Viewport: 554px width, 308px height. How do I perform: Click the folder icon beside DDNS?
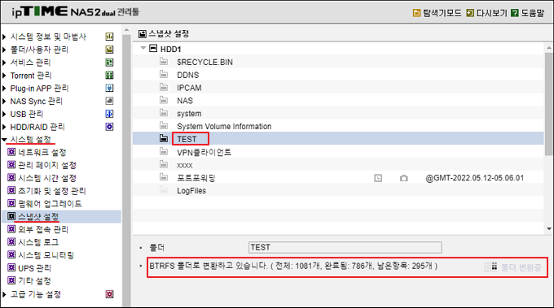coord(164,74)
